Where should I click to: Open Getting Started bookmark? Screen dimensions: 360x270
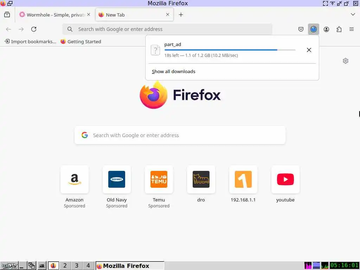81,41
